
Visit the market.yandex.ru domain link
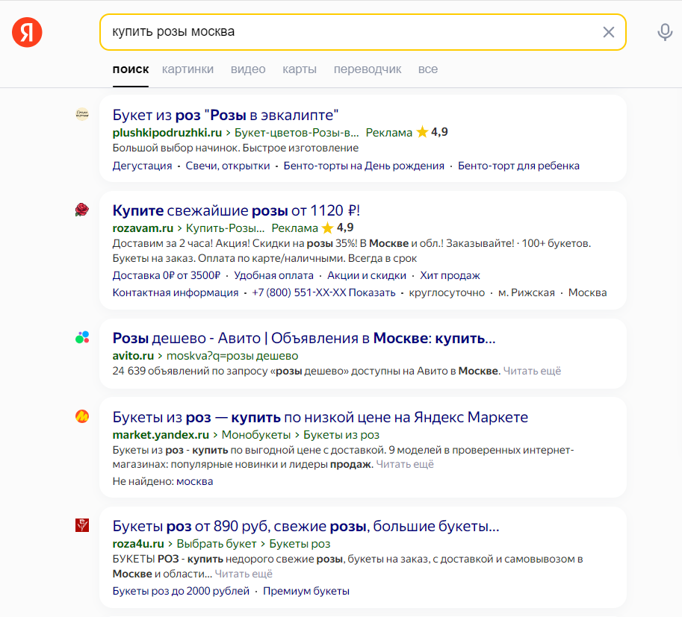pos(161,435)
